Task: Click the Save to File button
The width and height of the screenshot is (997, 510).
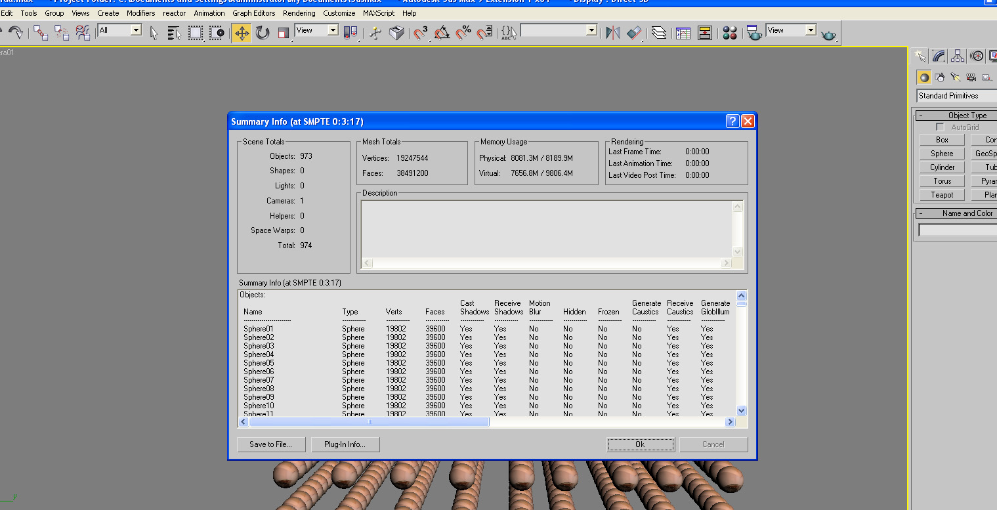Action: (x=270, y=444)
